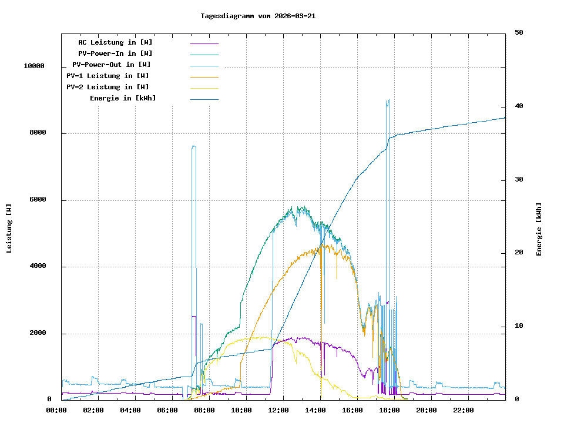Select the 'PV-Power-In in [W]' legend label

coord(115,53)
